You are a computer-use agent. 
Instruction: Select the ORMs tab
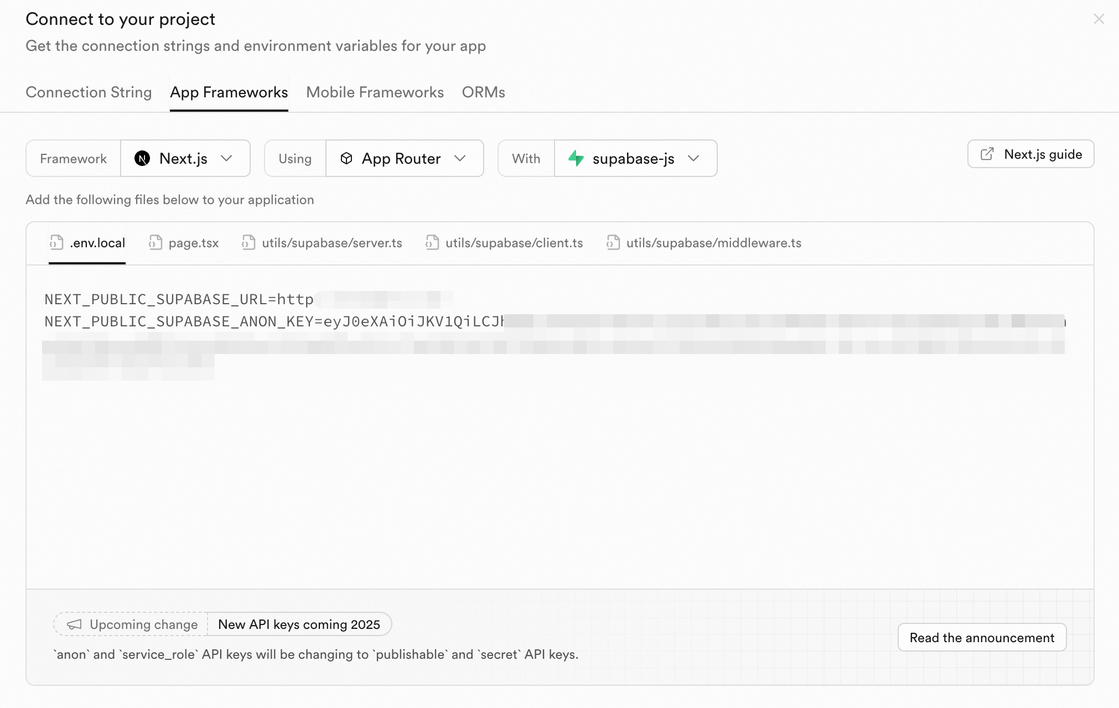[483, 92]
